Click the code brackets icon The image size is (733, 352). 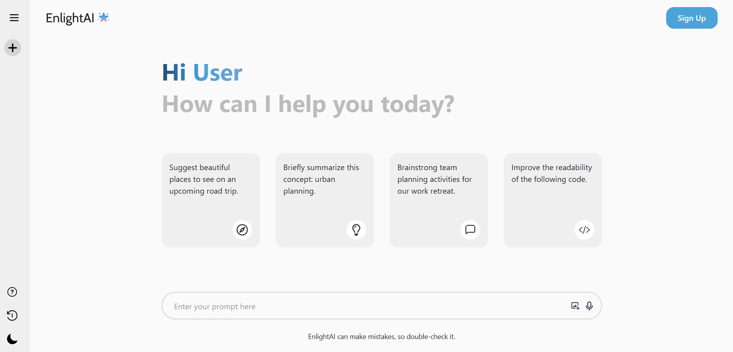tap(584, 230)
